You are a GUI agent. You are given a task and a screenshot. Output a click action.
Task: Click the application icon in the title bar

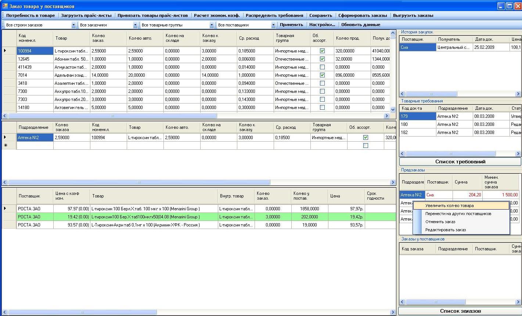5,6
